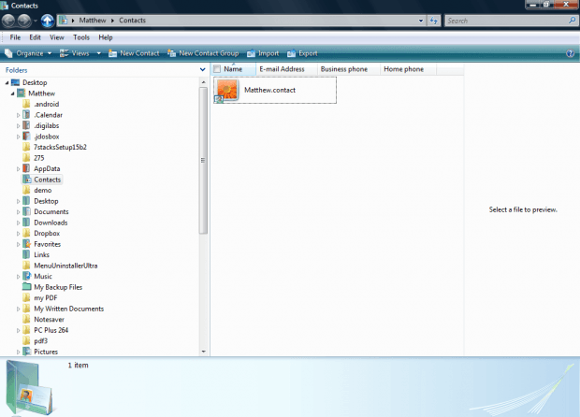
Task: Open the Tools menu
Action: (x=81, y=37)
